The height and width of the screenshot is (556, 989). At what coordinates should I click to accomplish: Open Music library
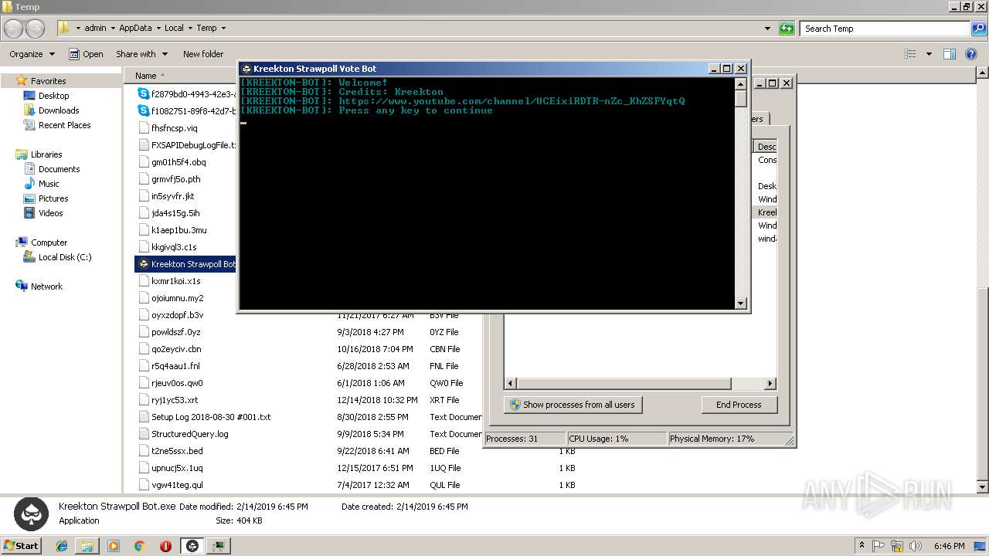tap(49, 184)
